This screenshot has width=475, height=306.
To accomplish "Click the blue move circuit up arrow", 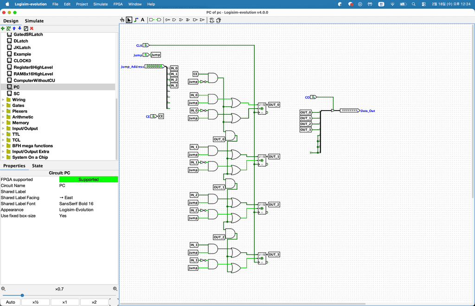I will pos(14,28).
